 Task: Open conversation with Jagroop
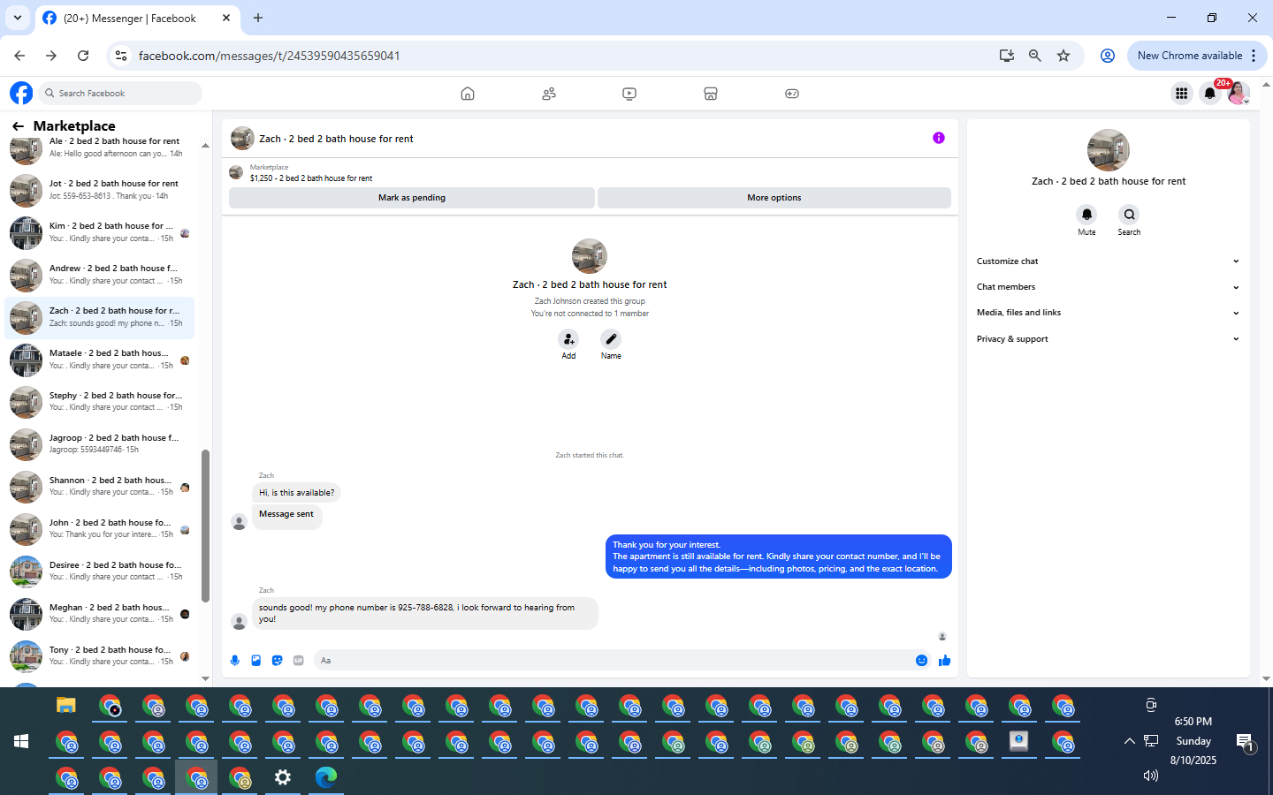click(100, 444)
